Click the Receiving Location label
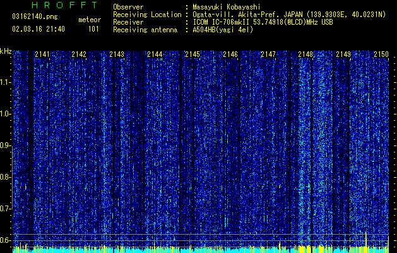Viewport: 397px width, 253px height. tap(147, 15)
